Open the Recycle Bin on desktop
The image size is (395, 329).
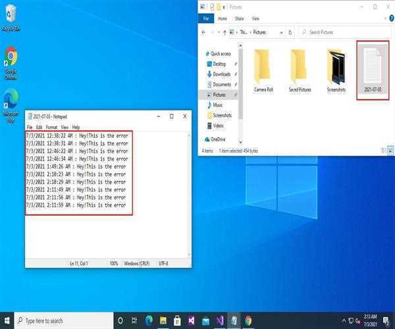(x=11, y=16)
